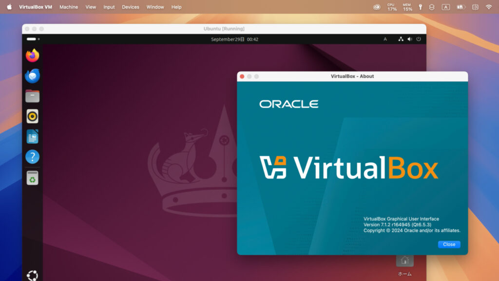
Task: Open the Ubuntu Activities workspace indicator
Action: click(x=33, y=39)
